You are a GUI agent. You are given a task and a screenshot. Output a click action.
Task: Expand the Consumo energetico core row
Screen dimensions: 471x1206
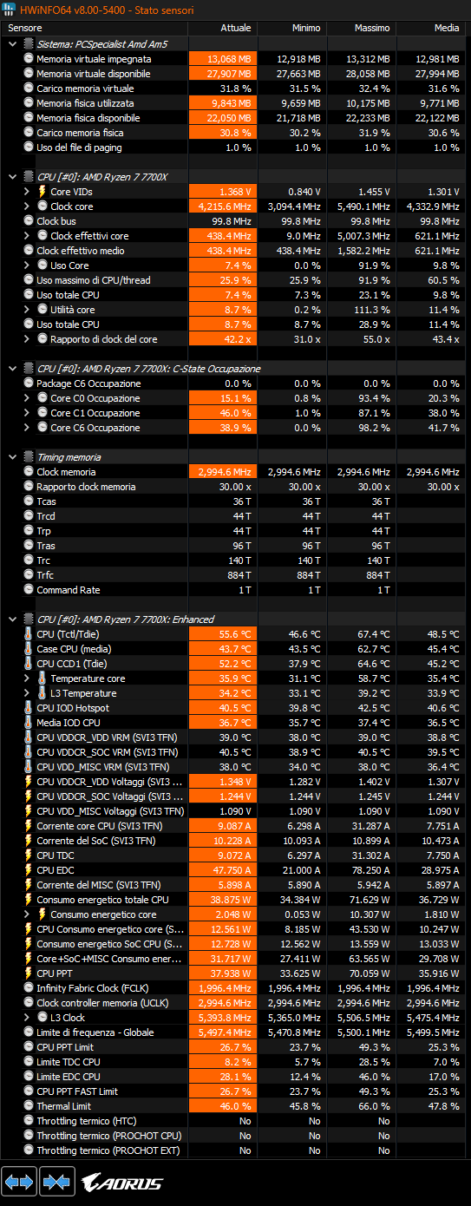(x=29, y=914)
